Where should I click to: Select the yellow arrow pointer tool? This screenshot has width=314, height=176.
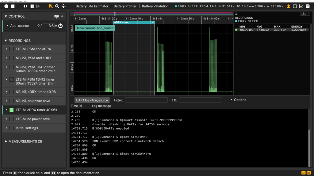coord(51,6)
